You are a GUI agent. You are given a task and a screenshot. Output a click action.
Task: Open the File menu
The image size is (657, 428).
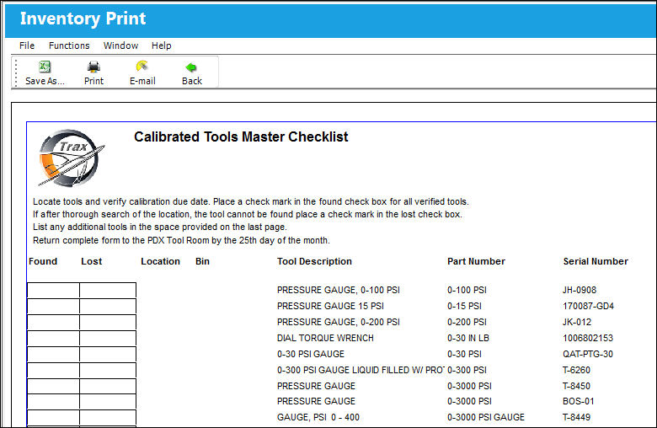click(27, 45)
